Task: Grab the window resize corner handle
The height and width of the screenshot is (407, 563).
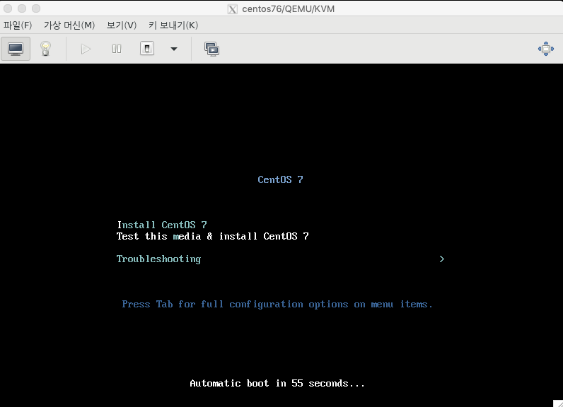Action: (557, 403)
